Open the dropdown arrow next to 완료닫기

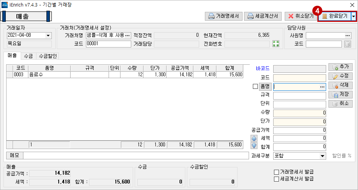[354, 16]
